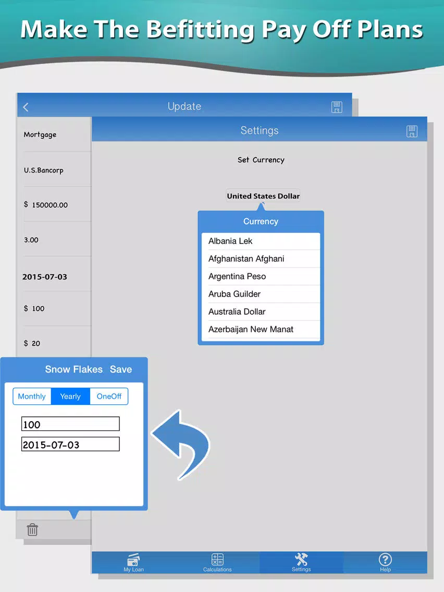Open United States Dollar currency selector
This screenshot has width=444, height=592.
tap(263, 196)
